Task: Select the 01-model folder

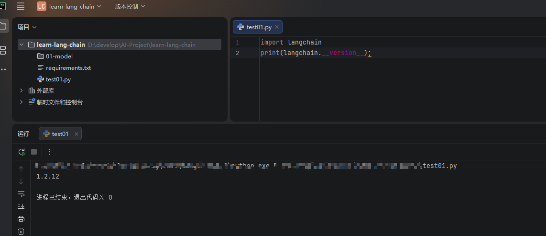Action: 55,56
